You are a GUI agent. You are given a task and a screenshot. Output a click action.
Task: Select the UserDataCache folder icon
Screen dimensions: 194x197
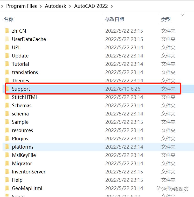[7, 39]
